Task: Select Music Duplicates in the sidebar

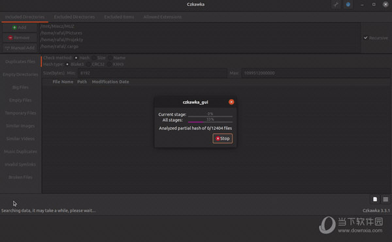Action: pyautogui.click(x=20, y=151)
